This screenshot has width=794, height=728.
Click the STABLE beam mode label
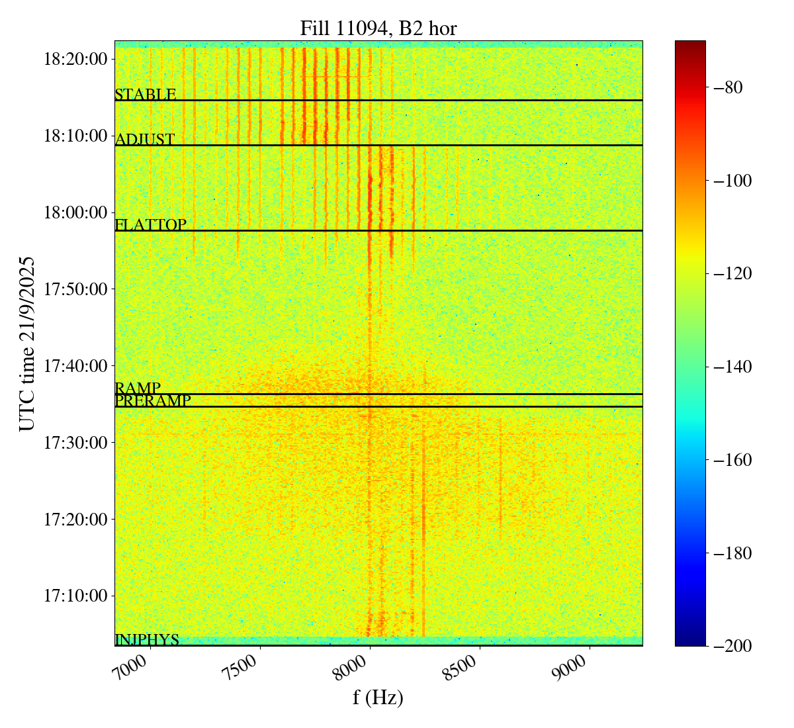[145, 95]
